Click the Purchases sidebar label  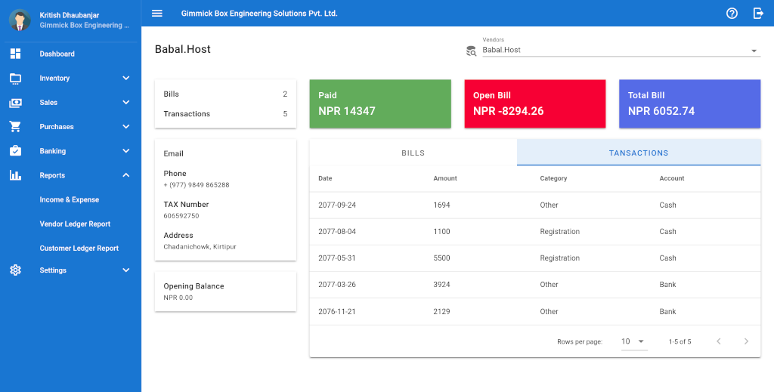click(x=57, y=127)
